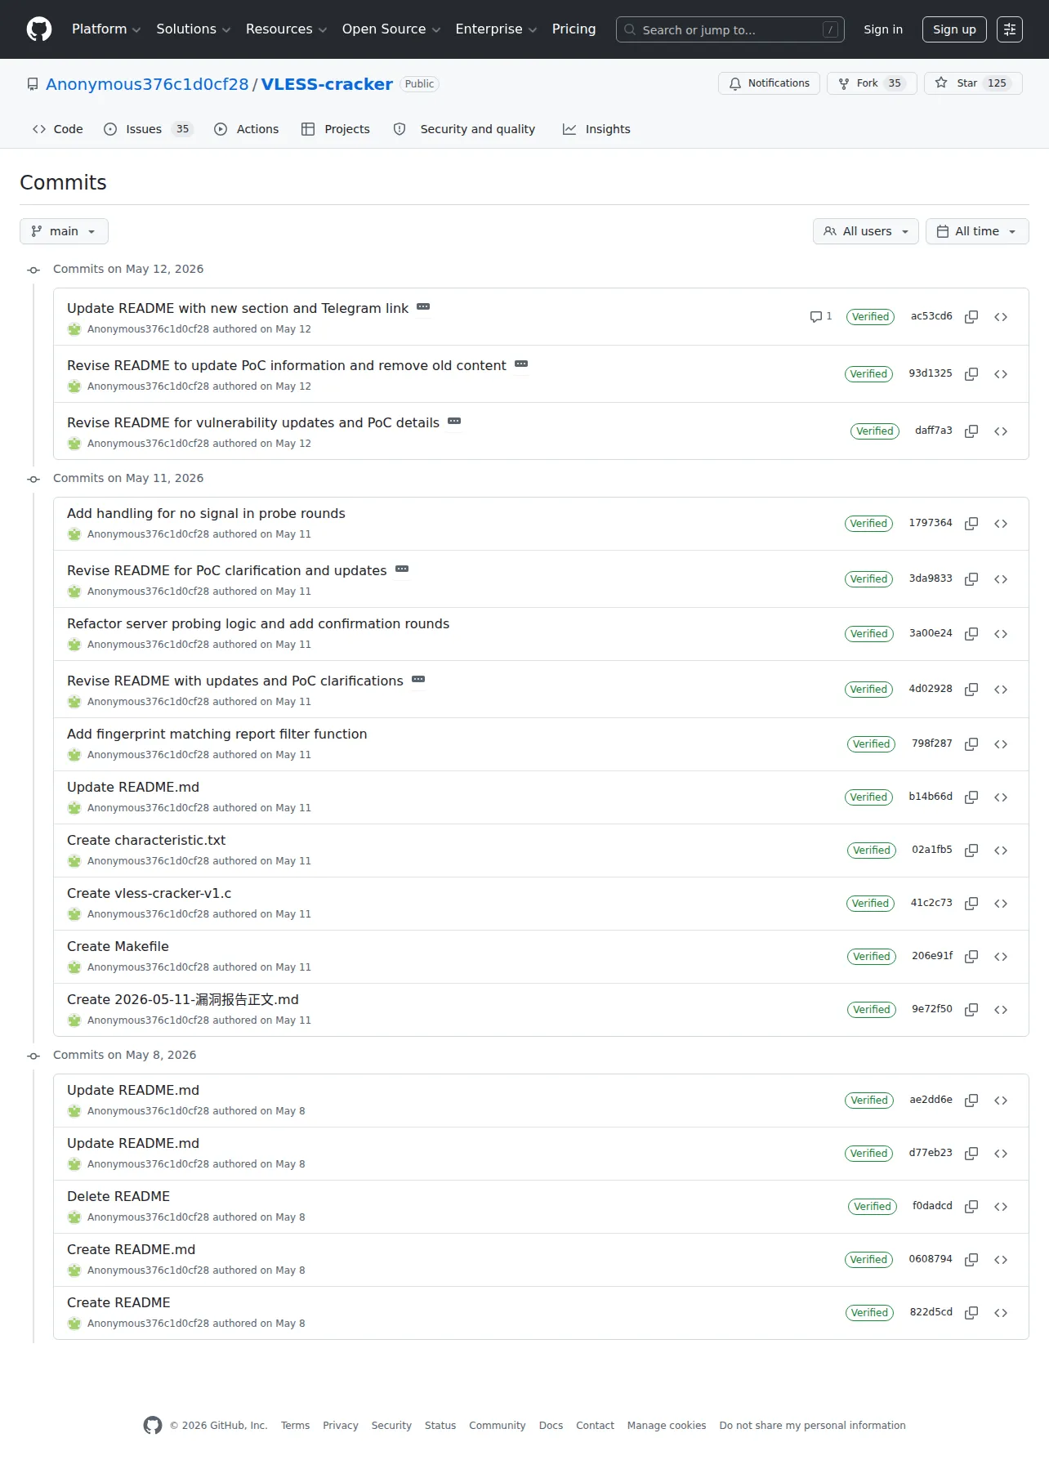Open the comment on commit ac53cd6

click(821, 316)
